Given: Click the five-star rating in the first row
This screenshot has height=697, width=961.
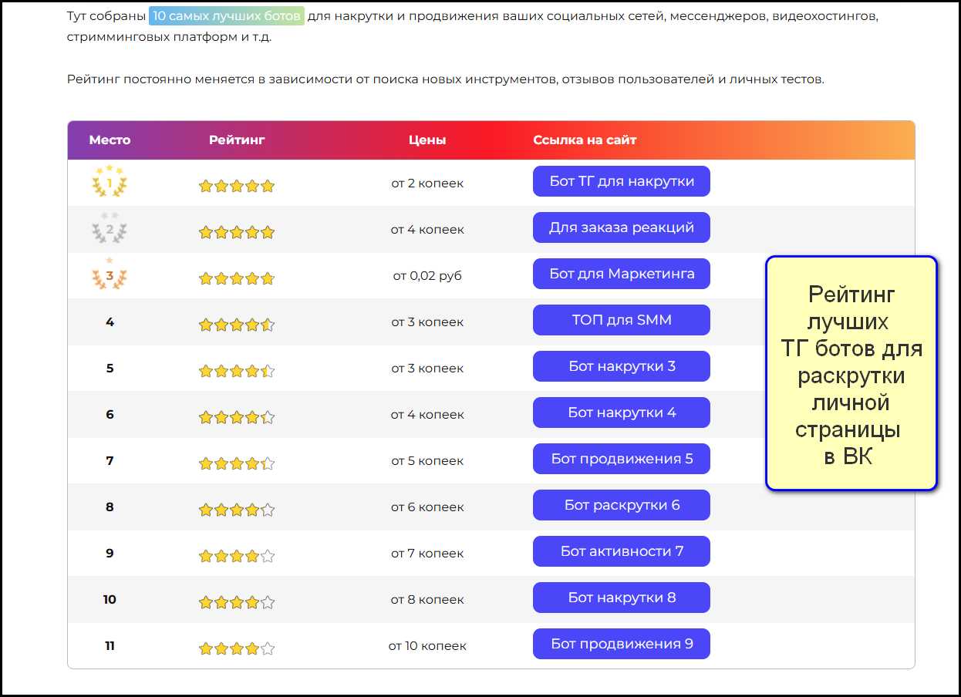Looking at the screenshot, I should pos(237,186).
